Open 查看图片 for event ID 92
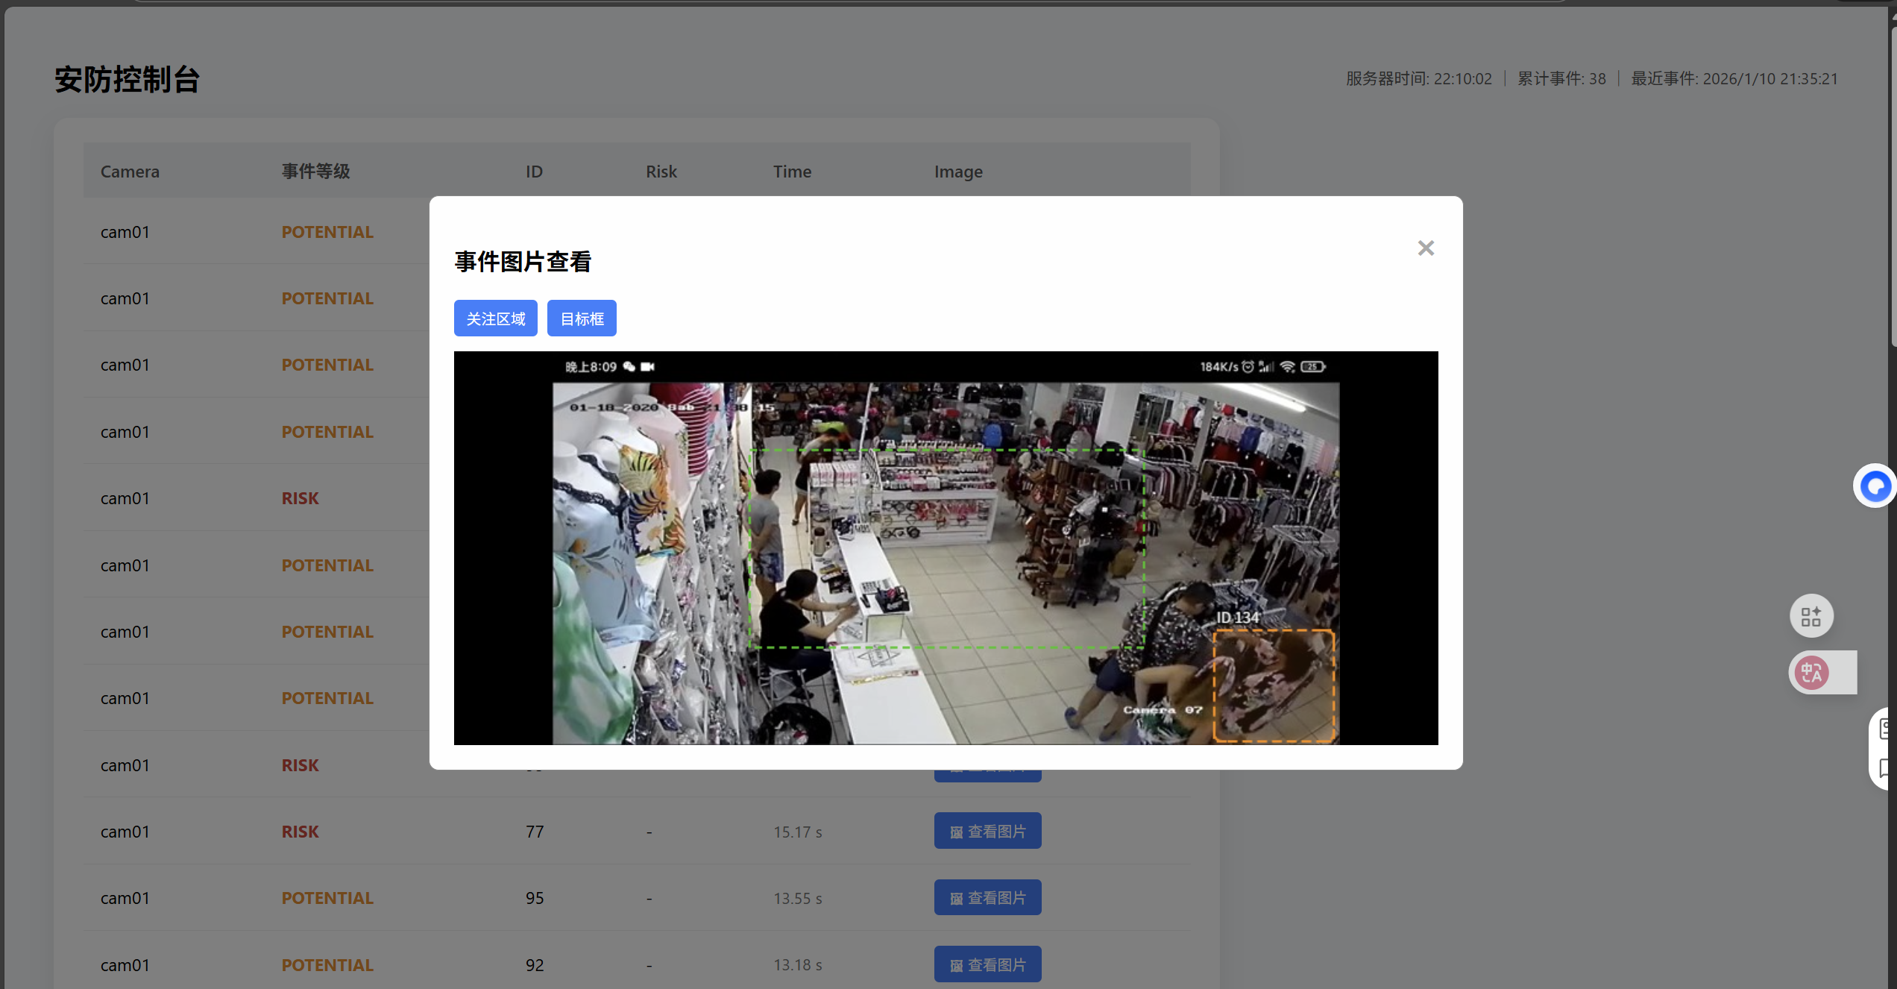 [x=987, y=964]
